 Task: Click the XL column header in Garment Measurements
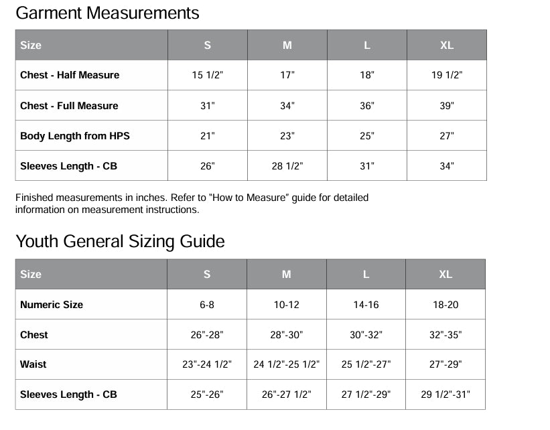tap(447, 46)
